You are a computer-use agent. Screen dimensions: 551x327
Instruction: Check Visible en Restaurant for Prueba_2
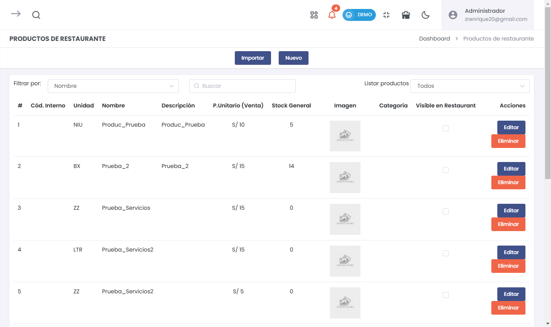tap(446, 170)
